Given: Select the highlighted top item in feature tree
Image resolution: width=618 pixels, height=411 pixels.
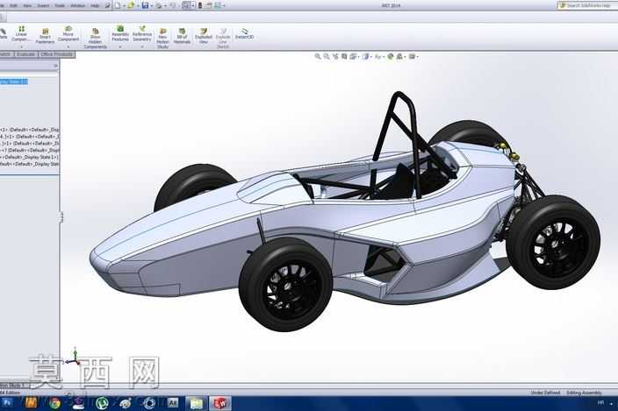Looking at the screenshot, I should point(14,81).
